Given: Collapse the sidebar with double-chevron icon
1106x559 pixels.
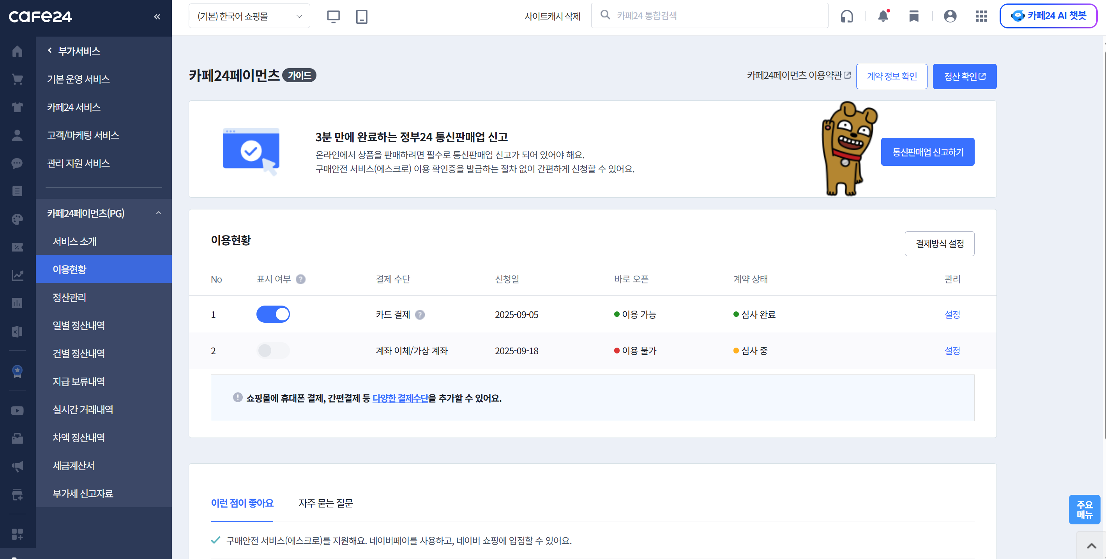Looking at the screenshot, I should click(x=157, y=16).
